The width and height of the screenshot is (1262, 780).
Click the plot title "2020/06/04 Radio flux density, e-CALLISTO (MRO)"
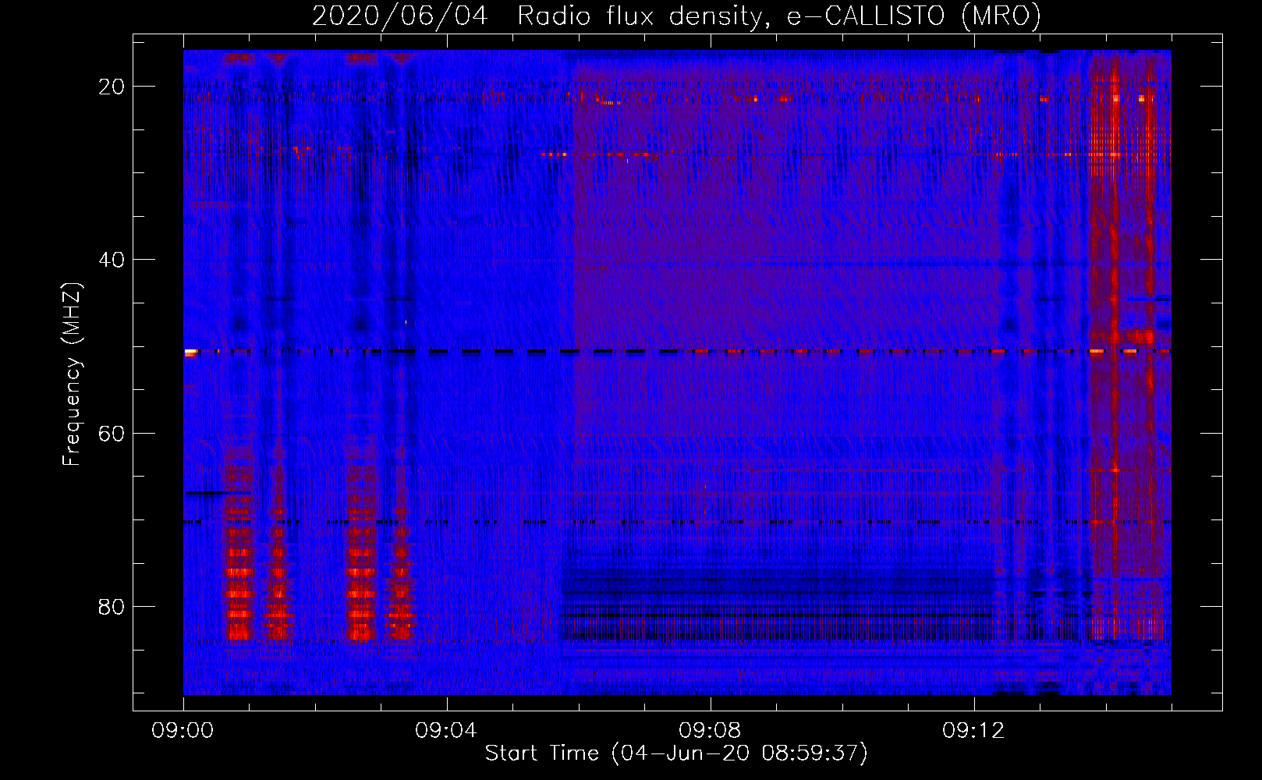click(676, 16)
